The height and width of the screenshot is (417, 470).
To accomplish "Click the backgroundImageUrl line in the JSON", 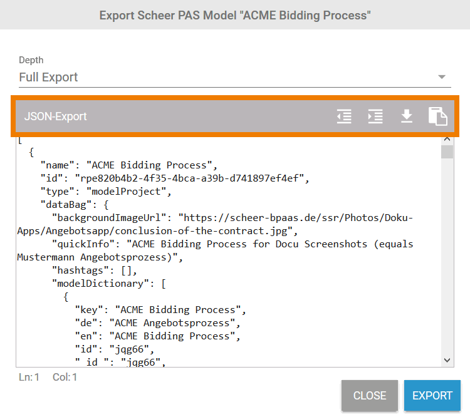I will tap(232, 218).
